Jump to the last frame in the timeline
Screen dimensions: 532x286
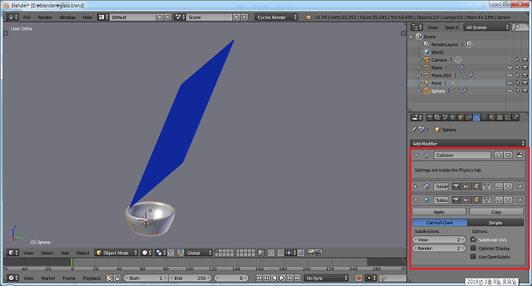coord(298,278)
